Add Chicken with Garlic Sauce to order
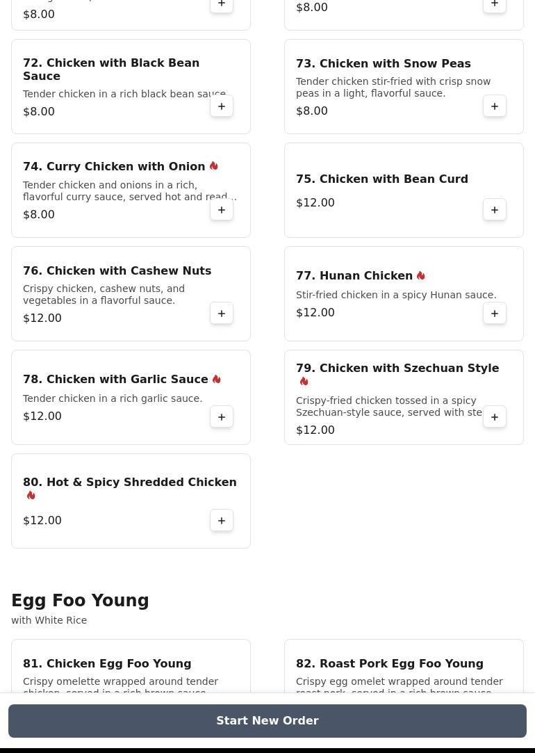Viewport: 535px width, 753px height. pyautogui.click(x=222, y=417)
